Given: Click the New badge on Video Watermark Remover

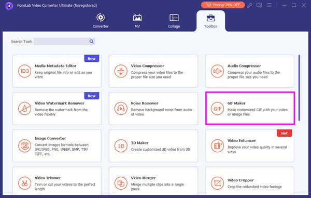Looking at the screenshot, I should pos(92,96).
